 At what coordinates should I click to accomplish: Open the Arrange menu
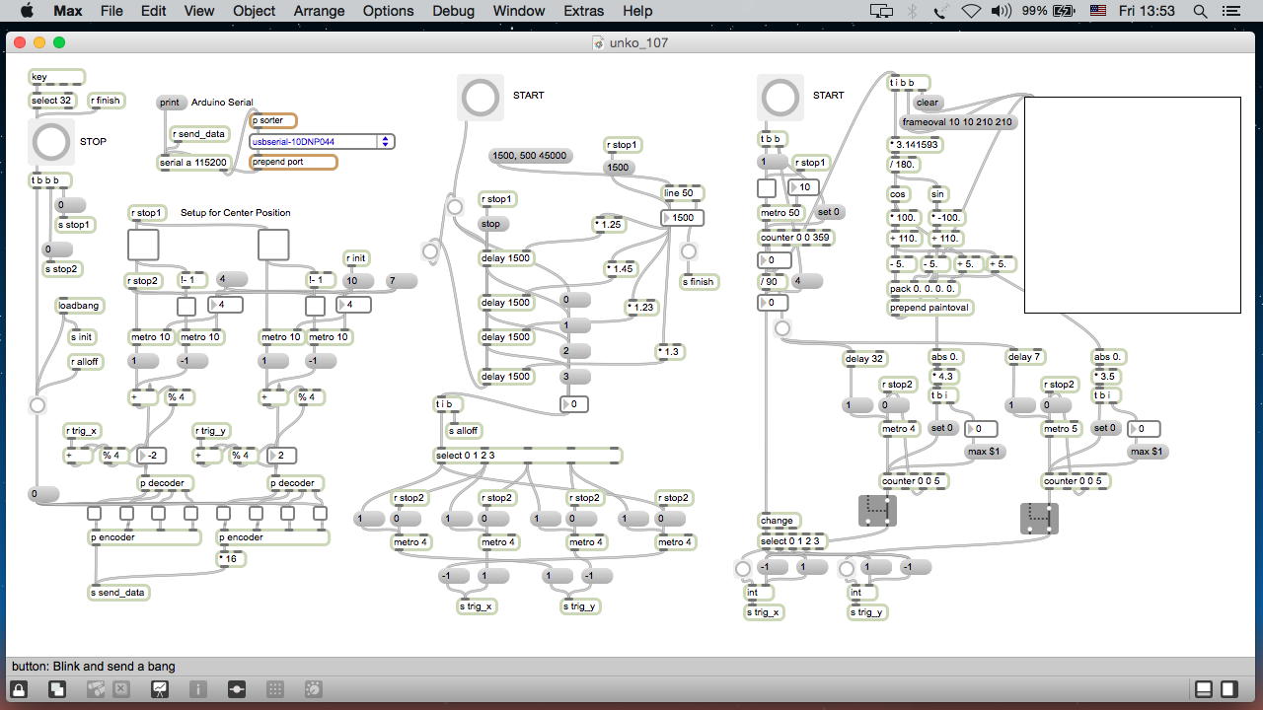coord(319,11)
